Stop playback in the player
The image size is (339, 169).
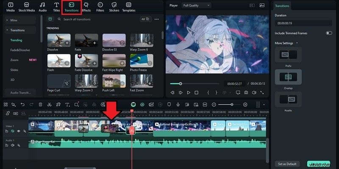[x=196, y=92]
